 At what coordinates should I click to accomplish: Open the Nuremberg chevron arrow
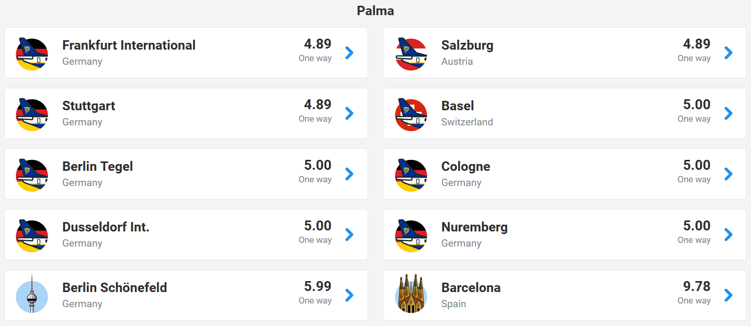(729, 235)
